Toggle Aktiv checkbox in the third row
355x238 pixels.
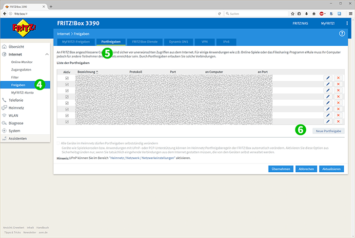click(x=67, y=91)
